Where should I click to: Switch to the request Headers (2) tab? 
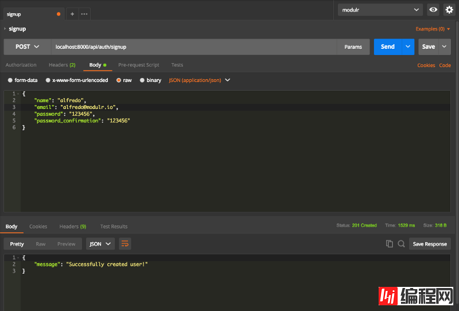[x=62, y=65]
